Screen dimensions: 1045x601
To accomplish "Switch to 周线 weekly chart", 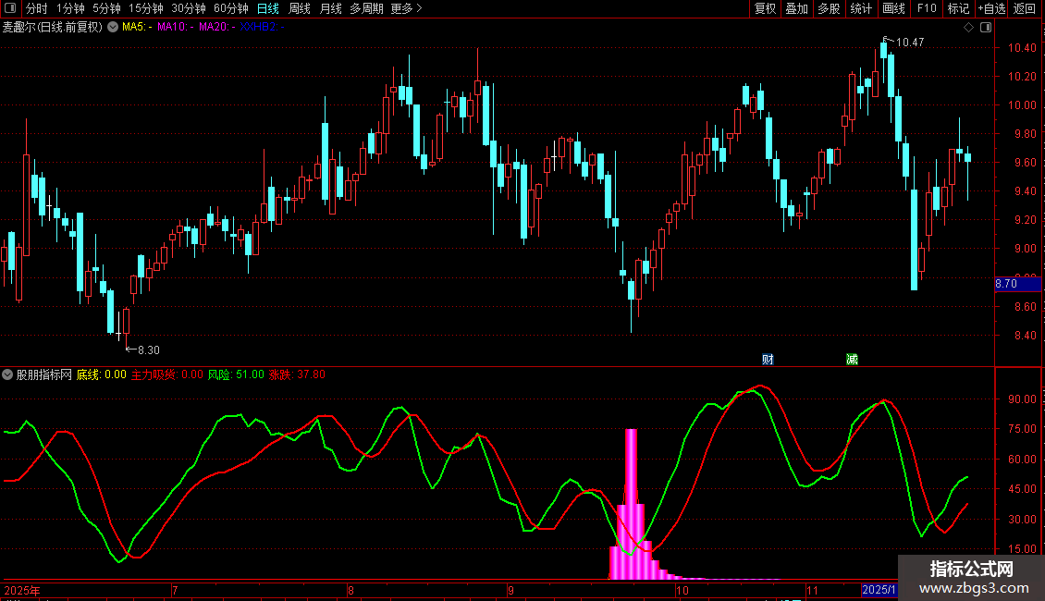I will 300,8.
